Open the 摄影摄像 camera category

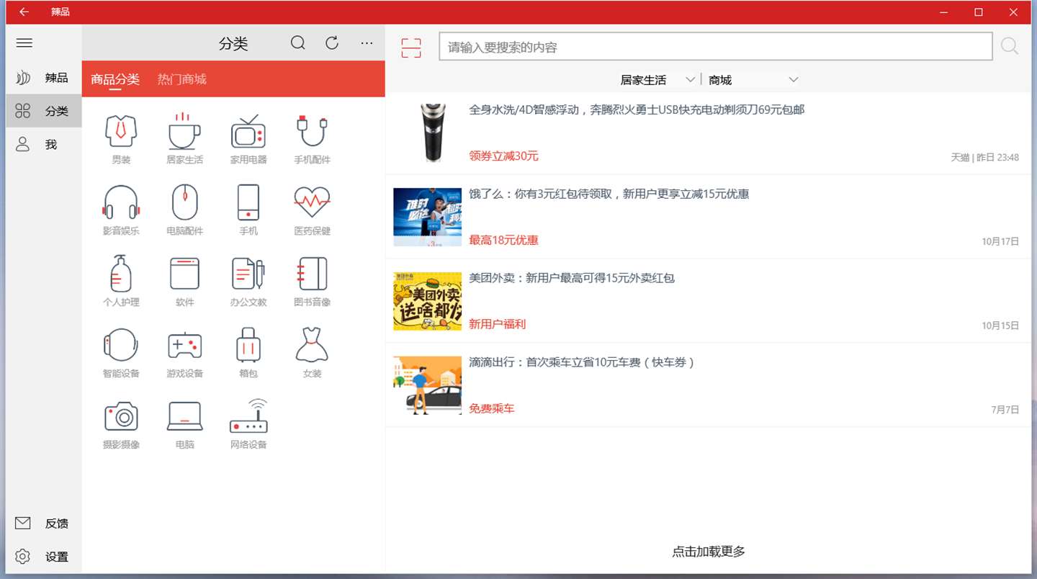(x=121, y=424)
